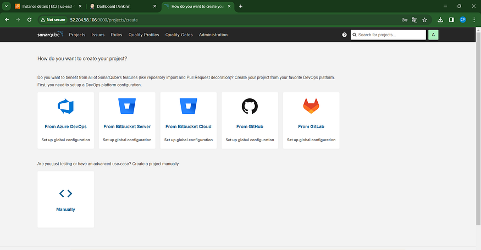
Task: Click the From GitLab link
Action: (x=311, y=126)
